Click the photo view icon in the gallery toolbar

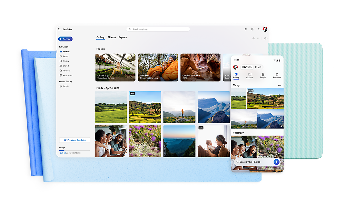(254, 39)
